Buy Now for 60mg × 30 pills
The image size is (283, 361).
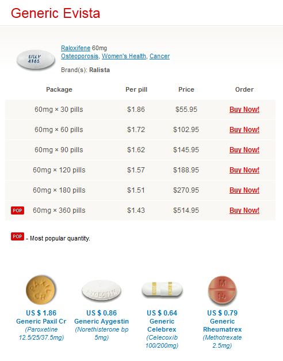244,110
